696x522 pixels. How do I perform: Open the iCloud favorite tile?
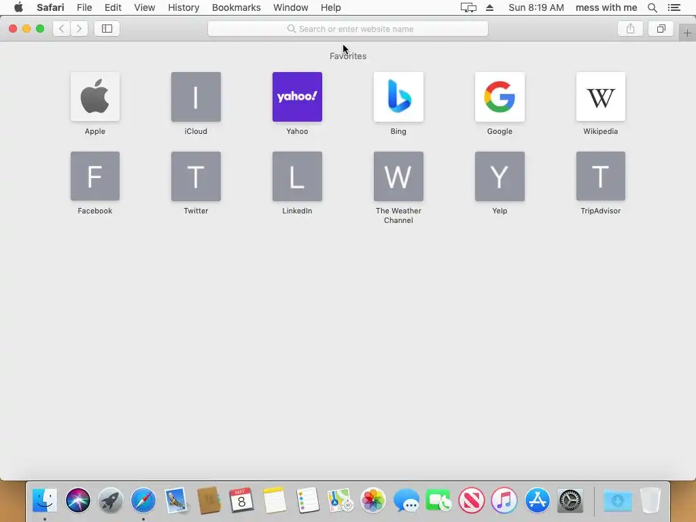[x=196, y=97]
